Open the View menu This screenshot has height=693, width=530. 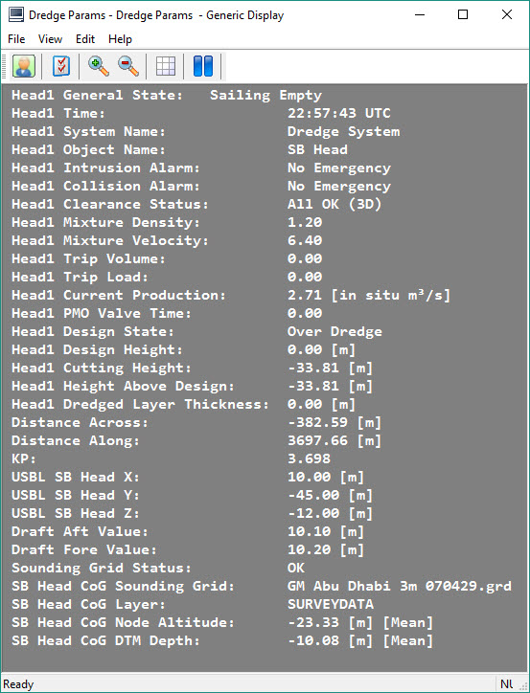tap(50, 39)
